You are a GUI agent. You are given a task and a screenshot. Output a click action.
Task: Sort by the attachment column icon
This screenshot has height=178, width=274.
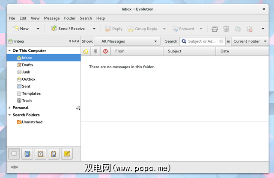point(95,51)
